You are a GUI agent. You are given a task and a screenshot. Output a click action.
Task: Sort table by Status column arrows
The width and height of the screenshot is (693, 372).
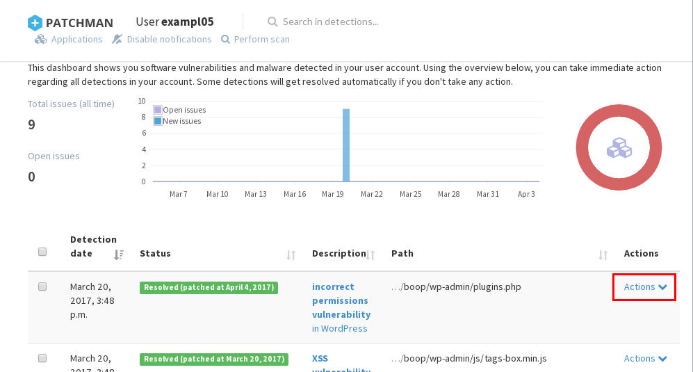tap(291, 255)
